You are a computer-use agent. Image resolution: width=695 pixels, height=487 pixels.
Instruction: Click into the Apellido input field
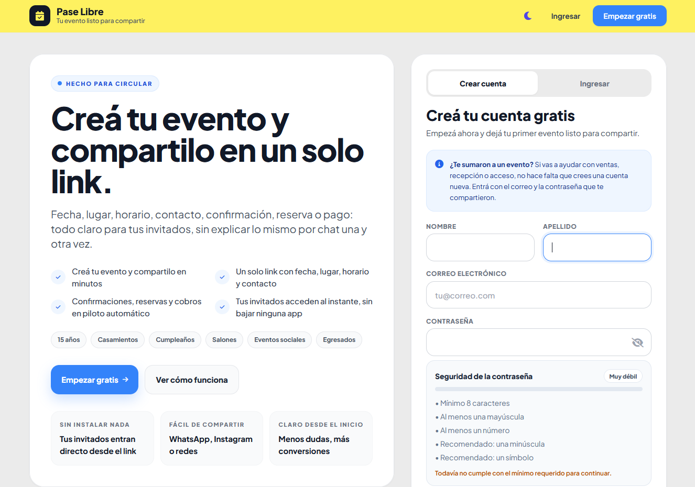coord(597,247)
